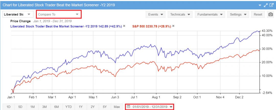276x110 pixels.
Task: Remove the Liberated Stock Trader series
Action: [x=124, y=26]
